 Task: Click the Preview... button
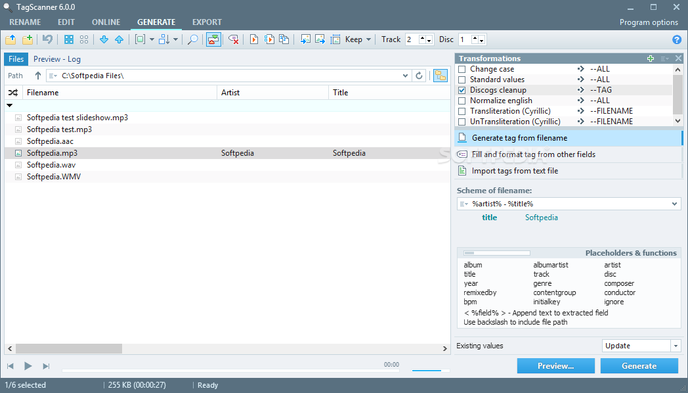click(556, 366)
